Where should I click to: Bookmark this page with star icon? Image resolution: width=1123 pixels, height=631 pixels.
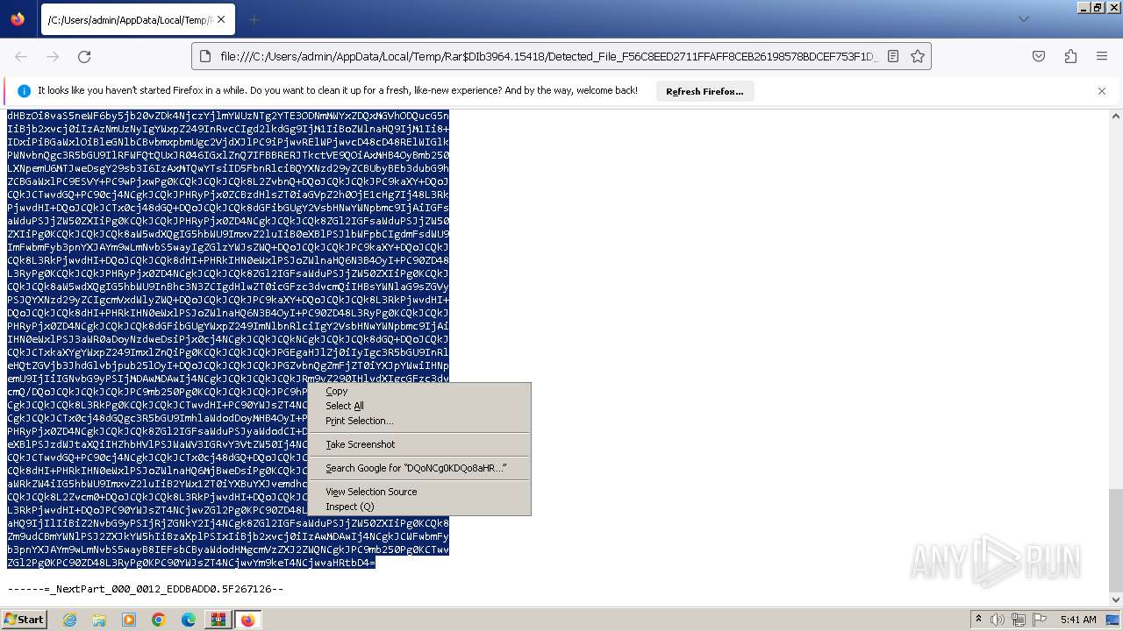(918, 56)
